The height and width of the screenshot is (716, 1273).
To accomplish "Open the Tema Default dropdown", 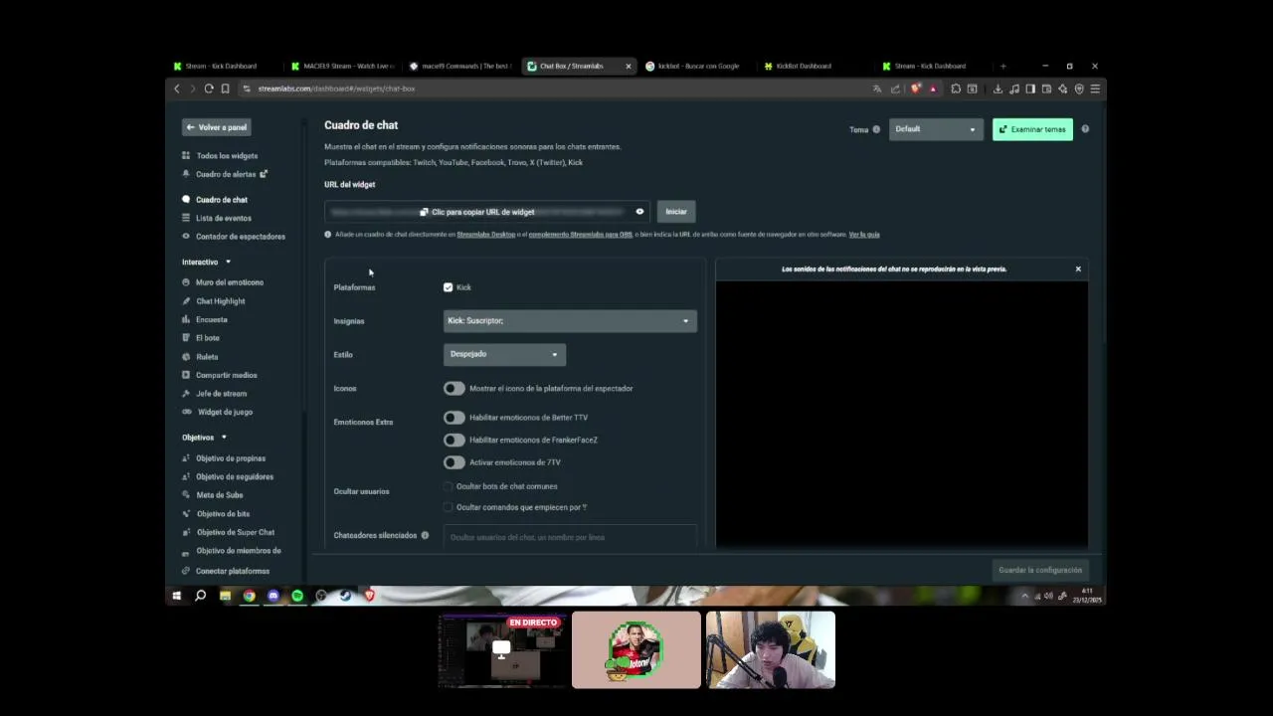I will click(x=936, y=129).
